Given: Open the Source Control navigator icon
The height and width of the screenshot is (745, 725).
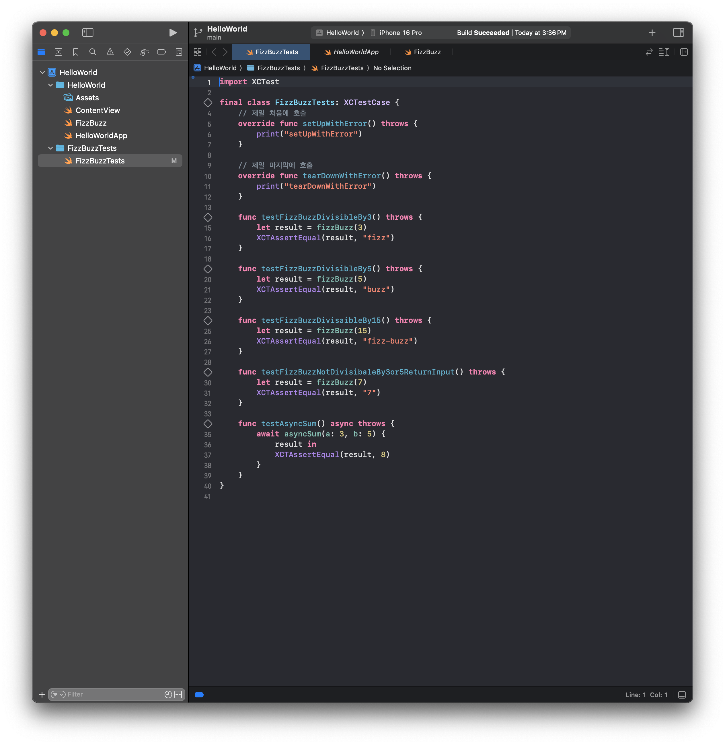Looking at the screenshot, I should (x=58, y=52).
